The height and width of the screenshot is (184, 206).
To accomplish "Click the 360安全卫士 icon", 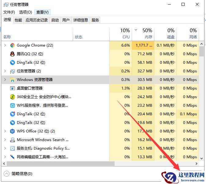I will coord(13,97).
